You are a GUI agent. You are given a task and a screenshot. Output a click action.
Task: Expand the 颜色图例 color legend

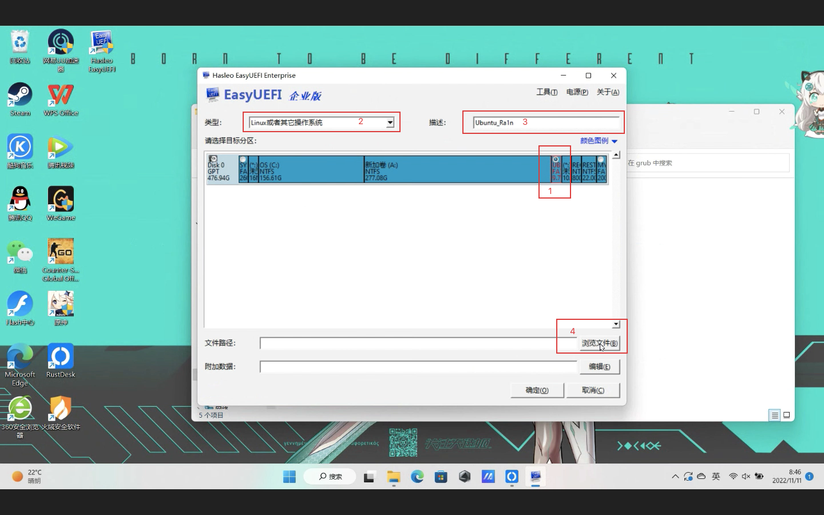point(599,141)
